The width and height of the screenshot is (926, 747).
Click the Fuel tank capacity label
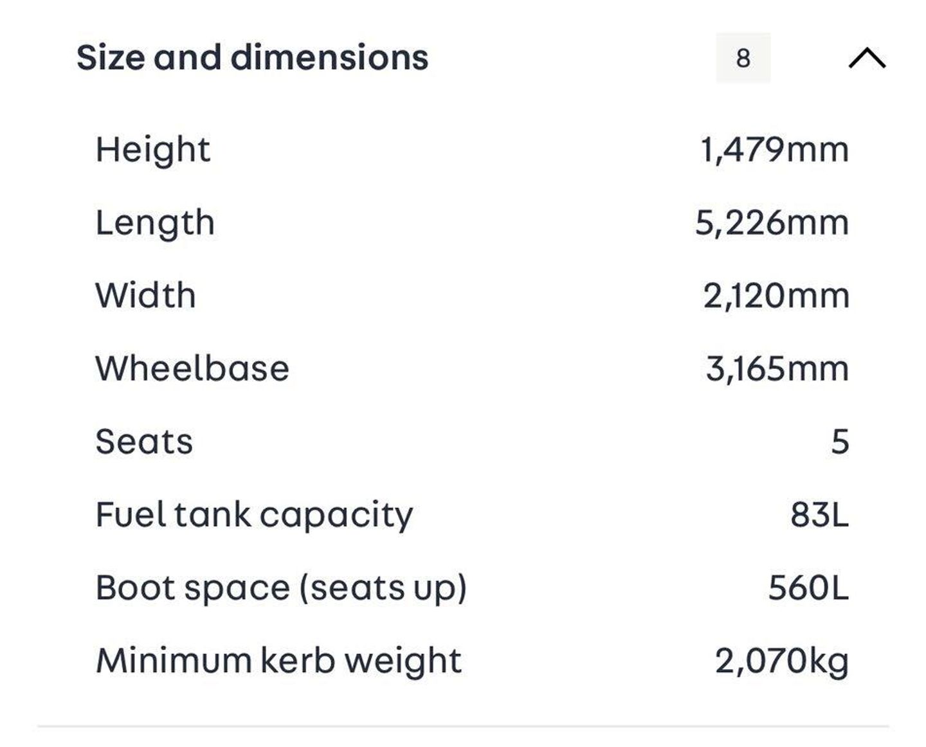(x=254, y=515)
